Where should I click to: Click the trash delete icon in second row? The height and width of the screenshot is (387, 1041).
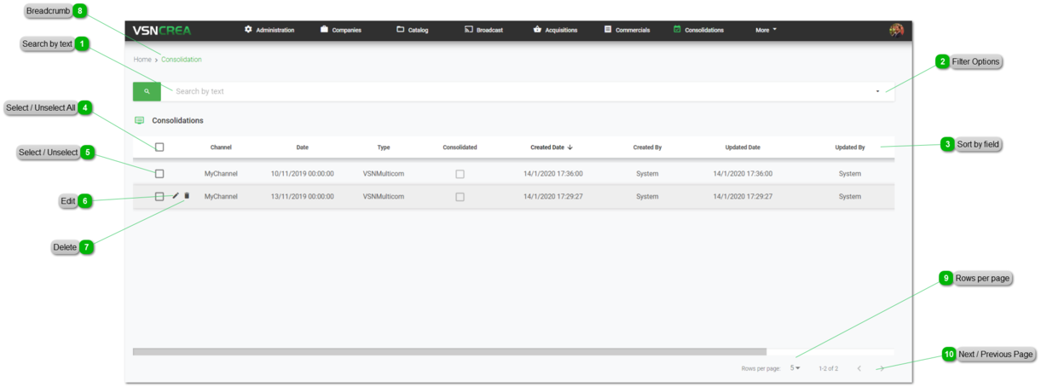point(187,196)
